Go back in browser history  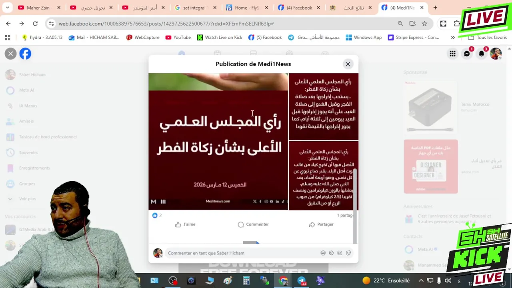coord(8,24)
